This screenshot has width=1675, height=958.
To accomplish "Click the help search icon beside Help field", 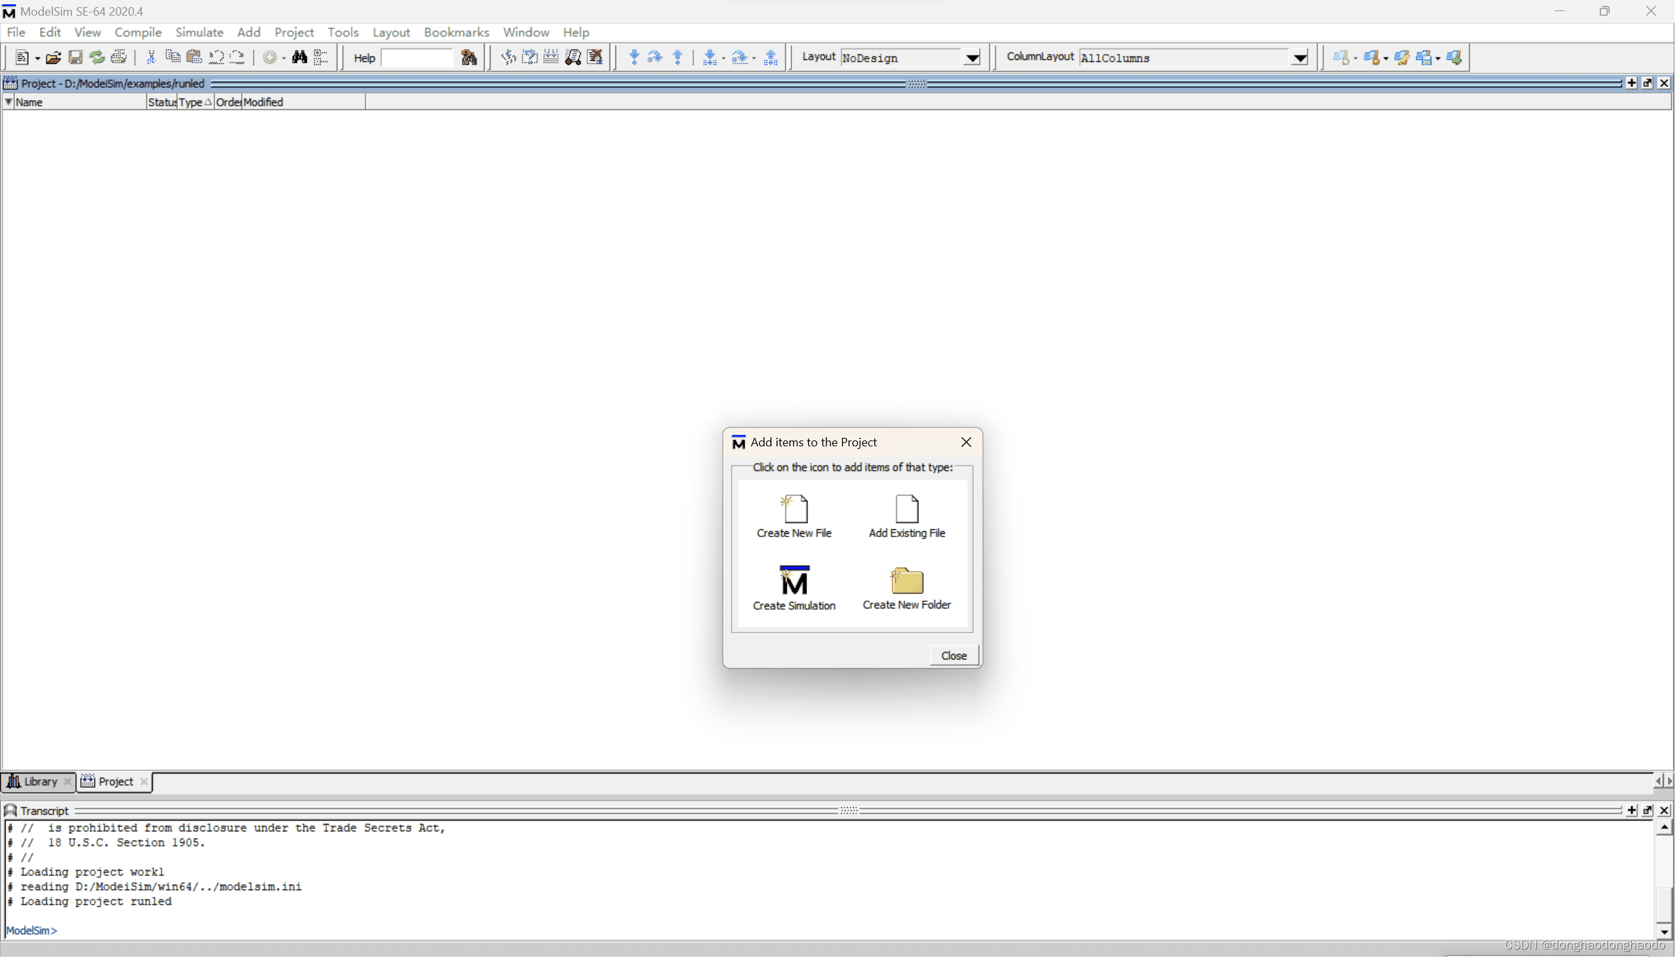I will (x=469, y=58).
